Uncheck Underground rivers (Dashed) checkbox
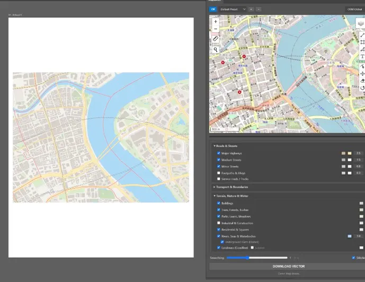This screenshot has height=282, width=365. (222, 242)
